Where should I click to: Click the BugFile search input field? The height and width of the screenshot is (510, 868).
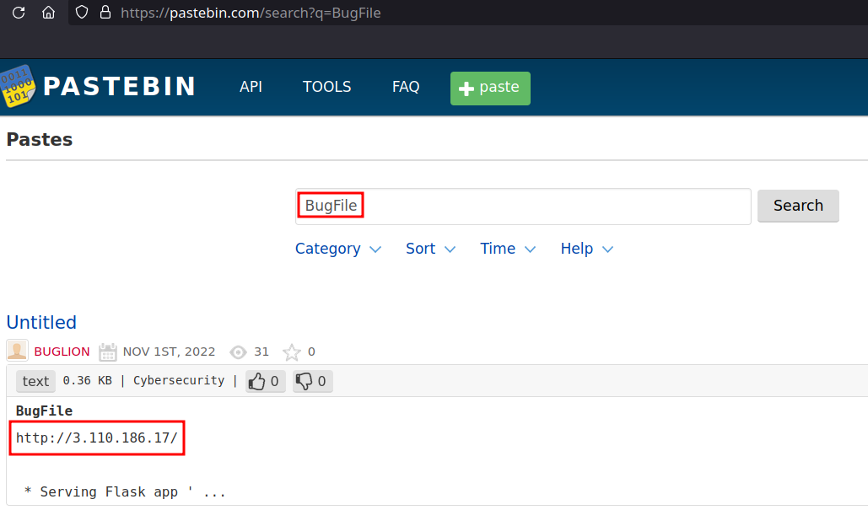(x=523, y=206)
